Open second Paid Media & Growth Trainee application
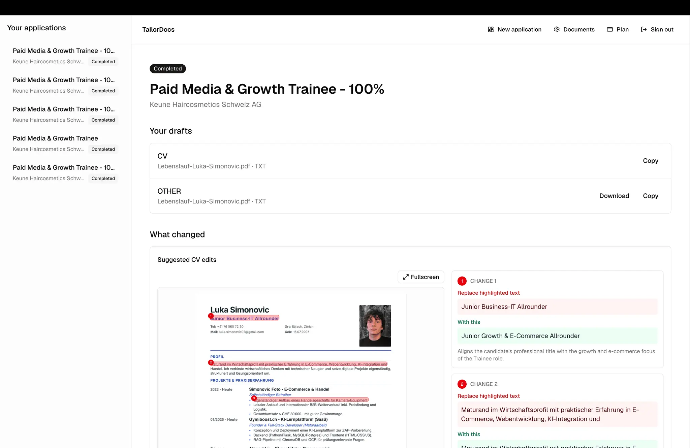 [65, 85]
